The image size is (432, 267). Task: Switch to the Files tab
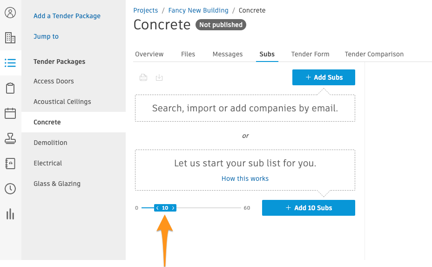pyautogui.click(x=188, y=54)
